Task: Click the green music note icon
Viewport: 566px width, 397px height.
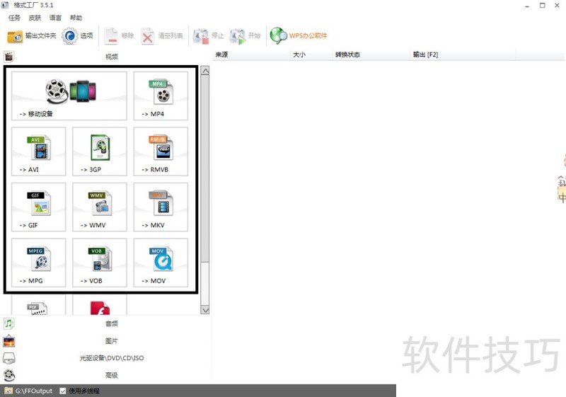Action: (9, 323)
